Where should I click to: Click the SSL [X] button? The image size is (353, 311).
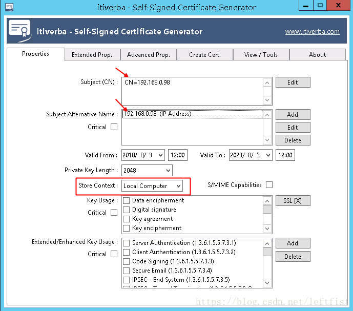[293, 201]
